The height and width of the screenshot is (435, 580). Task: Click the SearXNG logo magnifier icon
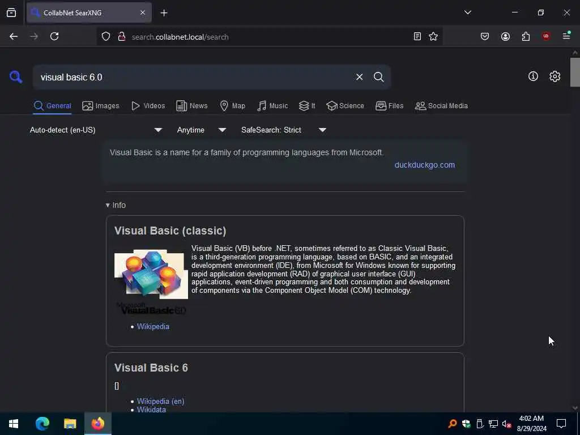(x=16, y=77)
